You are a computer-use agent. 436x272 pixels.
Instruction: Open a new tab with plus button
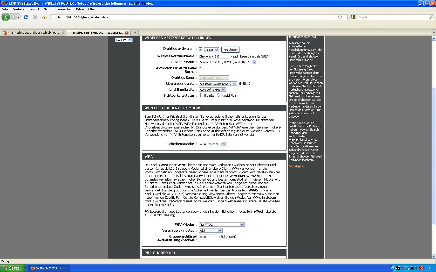click(x=134, y=33)
